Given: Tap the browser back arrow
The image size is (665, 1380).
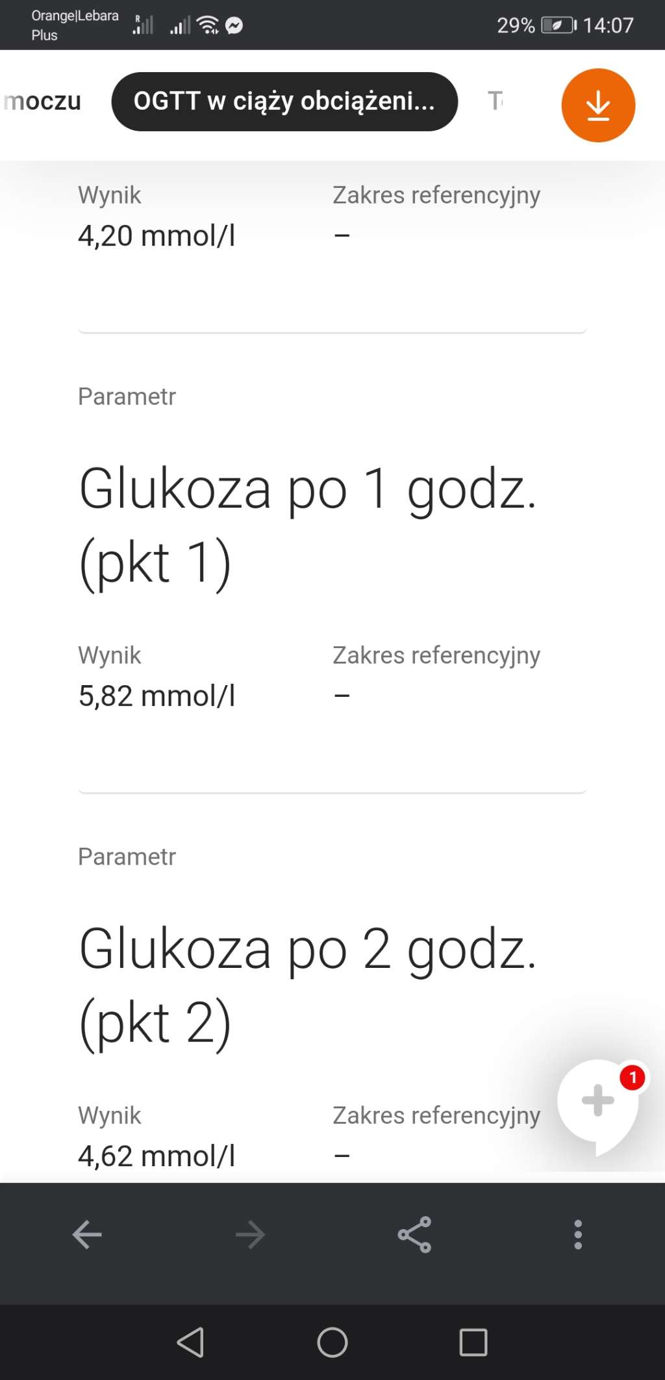Looking at the screenshot, I should [x=87, y=1234].
